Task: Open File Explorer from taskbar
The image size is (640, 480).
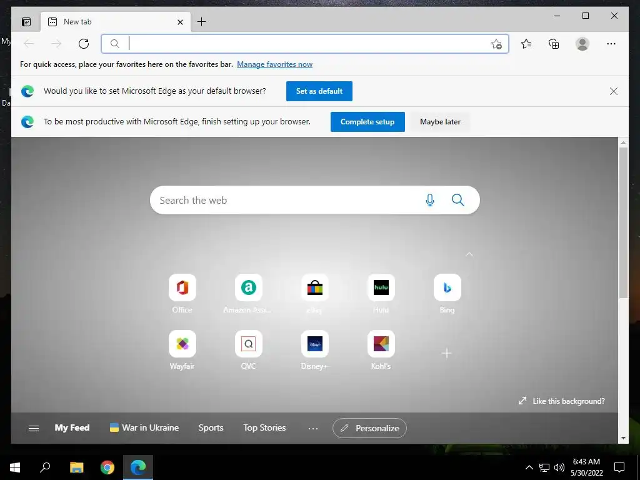Action: (76, 467)
